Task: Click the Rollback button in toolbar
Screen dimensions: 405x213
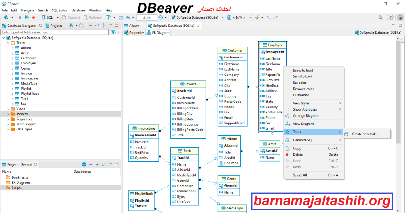Action: 93,17
